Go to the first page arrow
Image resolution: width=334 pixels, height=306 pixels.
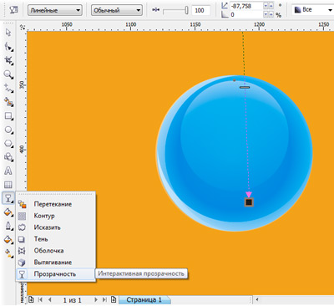pos(40,300)
